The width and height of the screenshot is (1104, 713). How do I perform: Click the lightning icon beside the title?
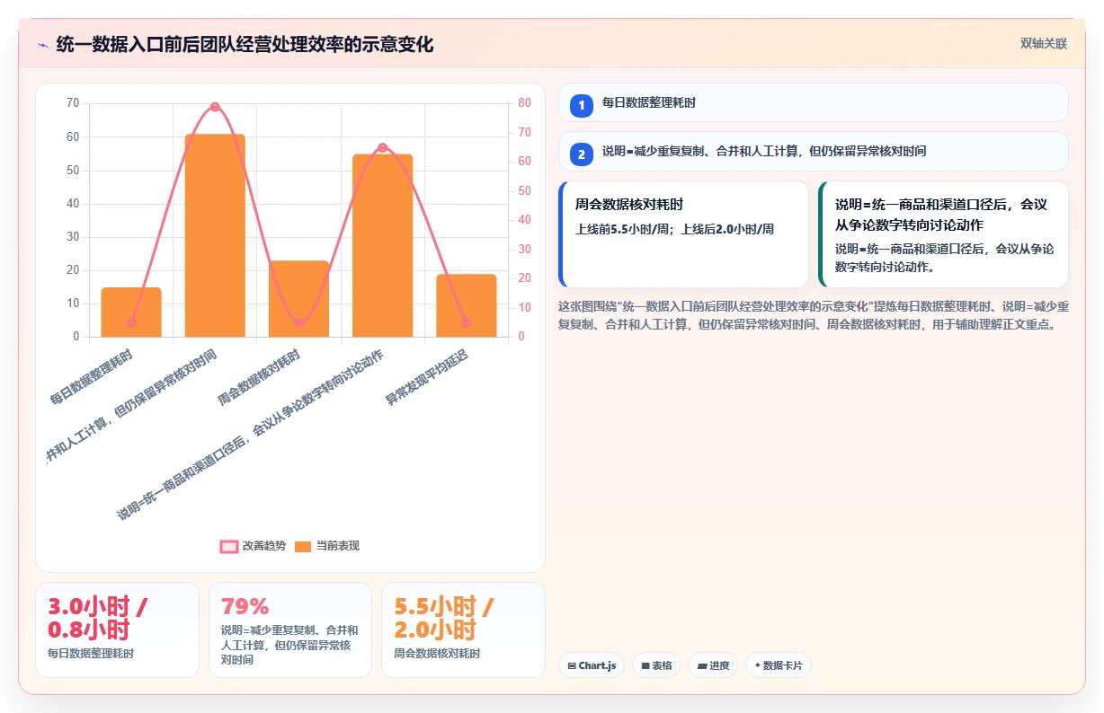[43, 45]
